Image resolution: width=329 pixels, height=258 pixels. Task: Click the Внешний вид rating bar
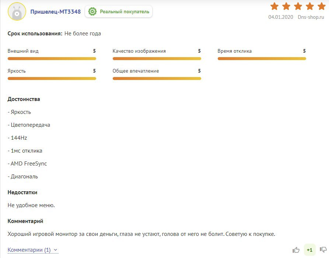pyautogui.click(x=52, y=59)
